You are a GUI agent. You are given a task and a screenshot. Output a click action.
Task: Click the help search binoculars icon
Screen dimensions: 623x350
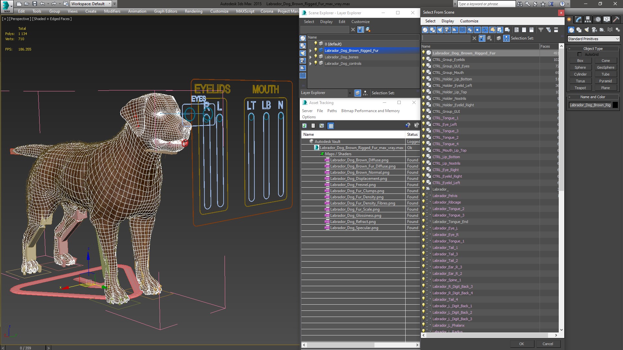(x=520, y=4)
